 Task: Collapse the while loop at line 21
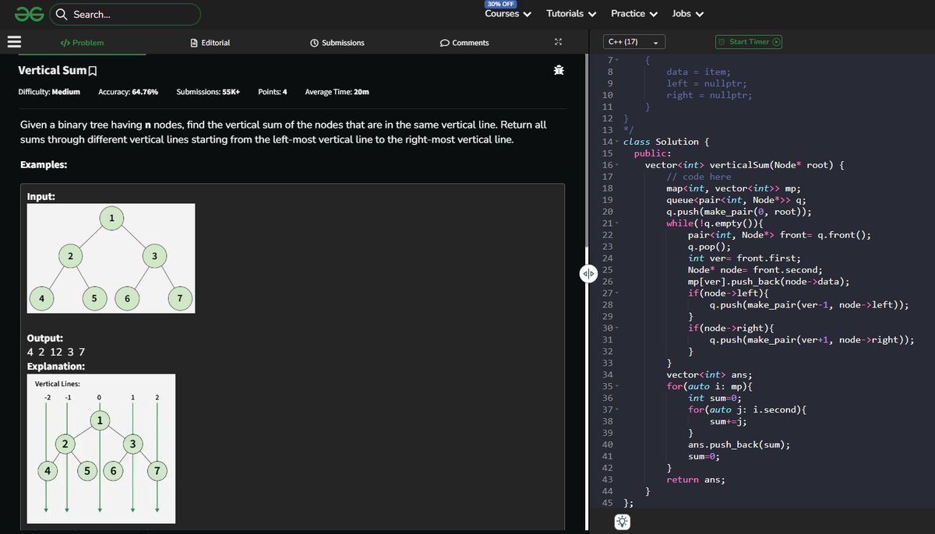point(616,223)
